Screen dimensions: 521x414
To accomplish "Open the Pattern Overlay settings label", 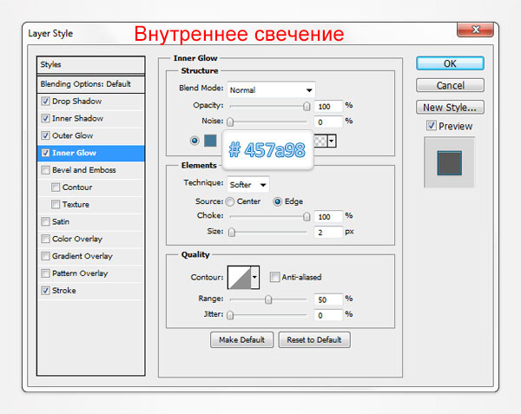I will pos(80,273).
